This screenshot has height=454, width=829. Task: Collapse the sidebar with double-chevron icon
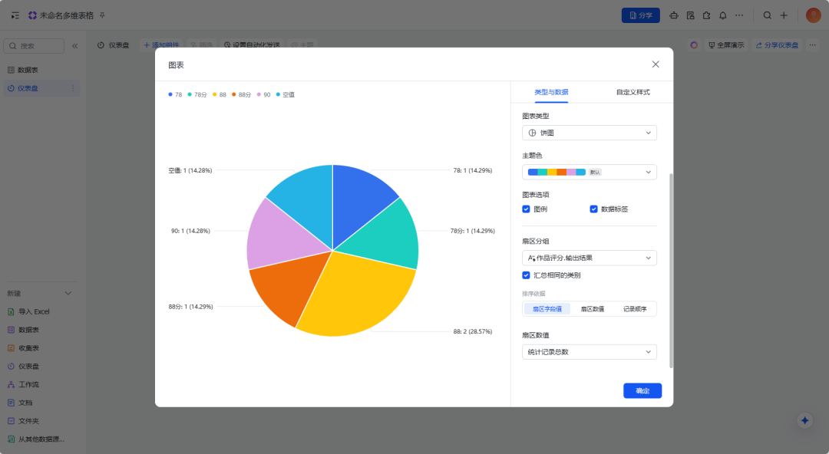74,46
